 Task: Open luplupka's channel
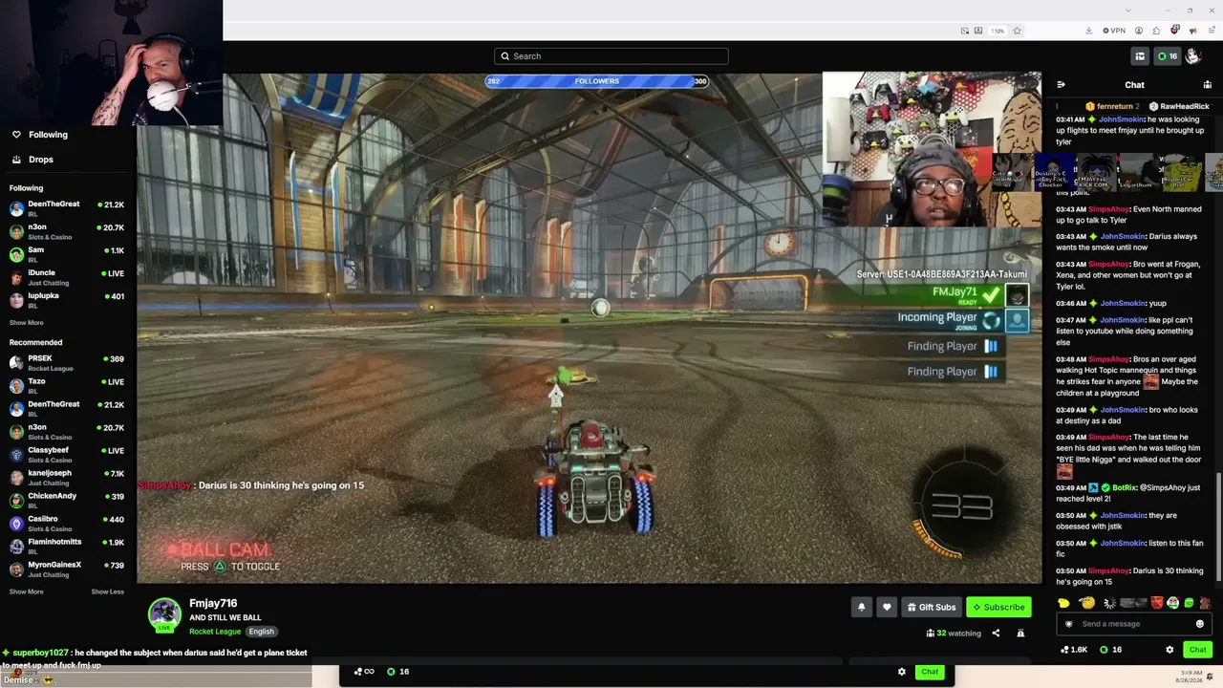click(x=67, y=299)
